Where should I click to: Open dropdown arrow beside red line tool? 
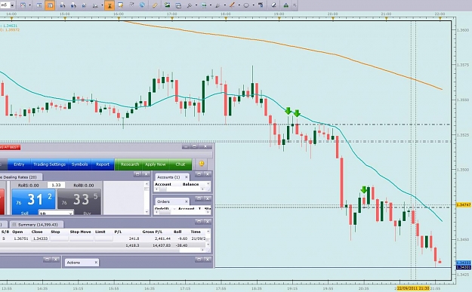[239, 5]
